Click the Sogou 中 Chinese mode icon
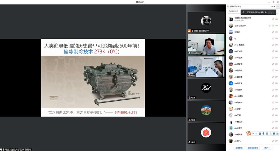 253,133
